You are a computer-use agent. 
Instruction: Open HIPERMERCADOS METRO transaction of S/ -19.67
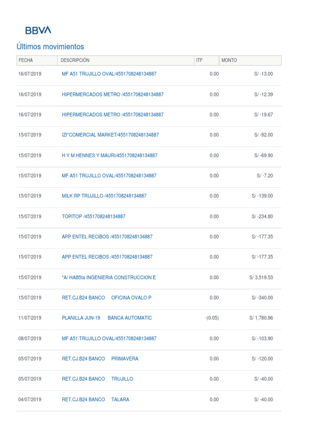(x=112, y=115)
